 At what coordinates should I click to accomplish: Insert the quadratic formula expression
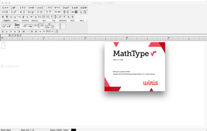(x=39, y=26)
